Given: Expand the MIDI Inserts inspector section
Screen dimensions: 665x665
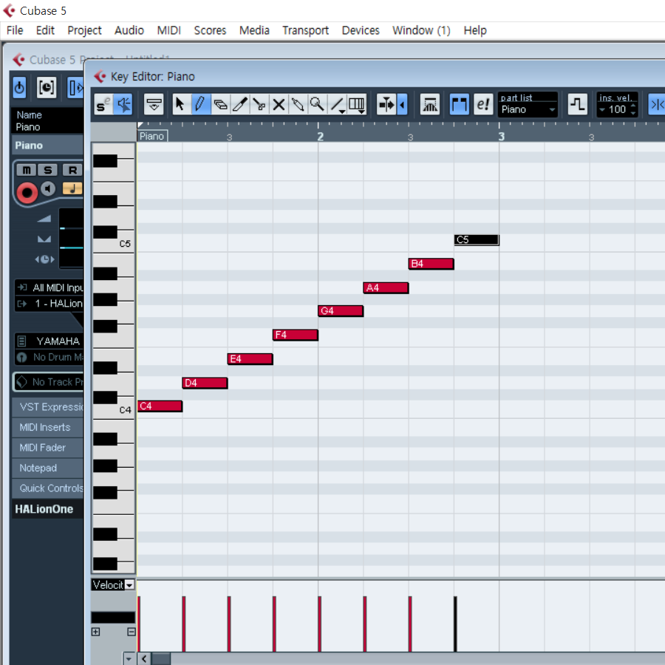Looking at the screenshot, I should pyautogui.click(x=48, y=427).
